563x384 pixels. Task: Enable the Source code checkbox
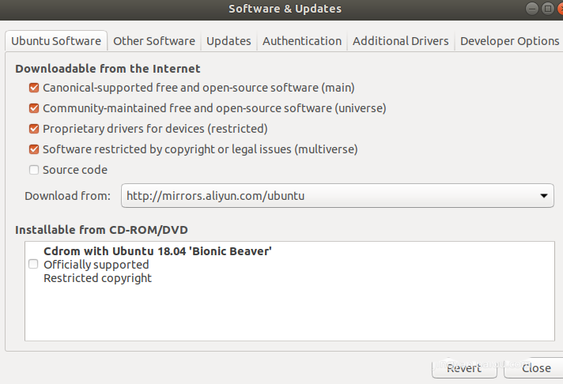tap(34, 170)
